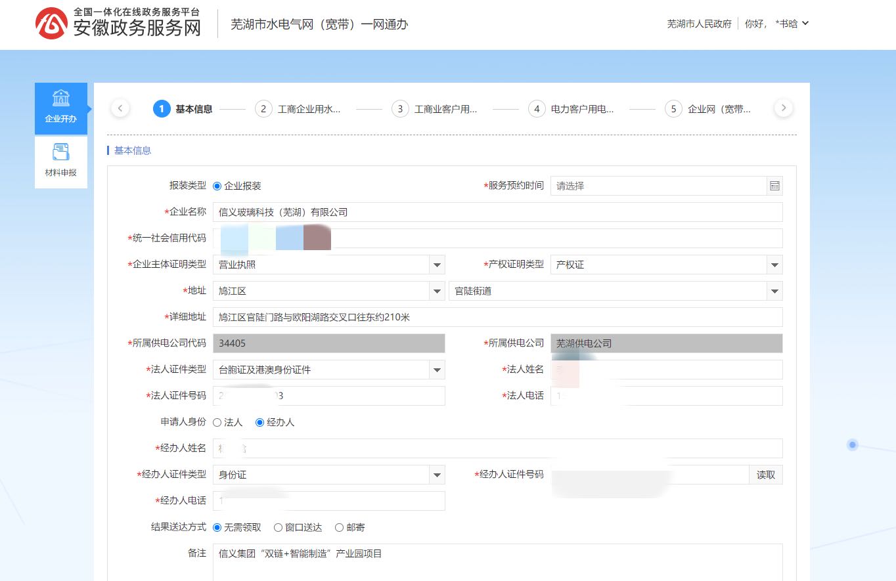Choose 邮寄 delivery method
896x581 pixels.
[x=339, y=527]
